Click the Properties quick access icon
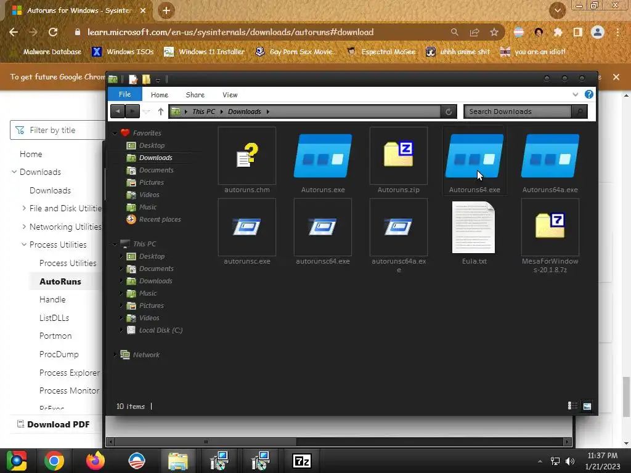This screenshot has height=473, width=631. pyautogui.click(x=133, y=79)
